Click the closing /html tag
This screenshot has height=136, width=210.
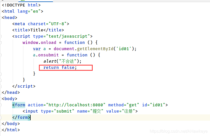(11, 130)
